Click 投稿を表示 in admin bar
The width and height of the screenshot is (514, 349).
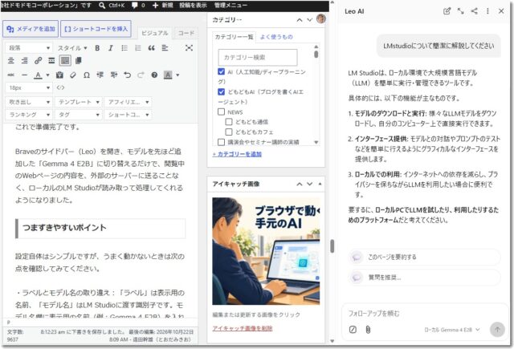[193, 6]
